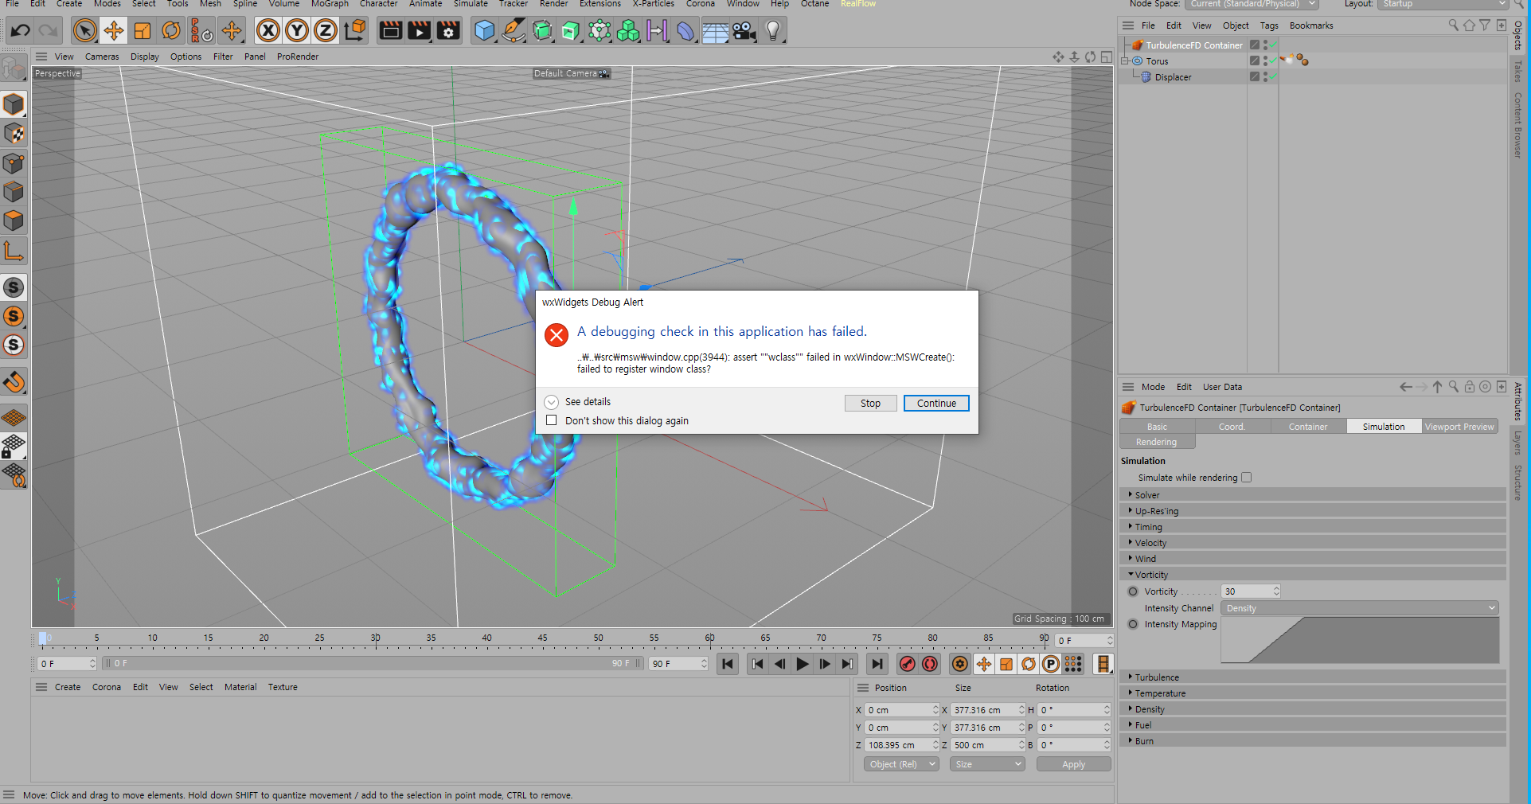Viewport: 1531px width, 804px height.
Task: Enable Don't show this dialog again
Action: point(551,420)
